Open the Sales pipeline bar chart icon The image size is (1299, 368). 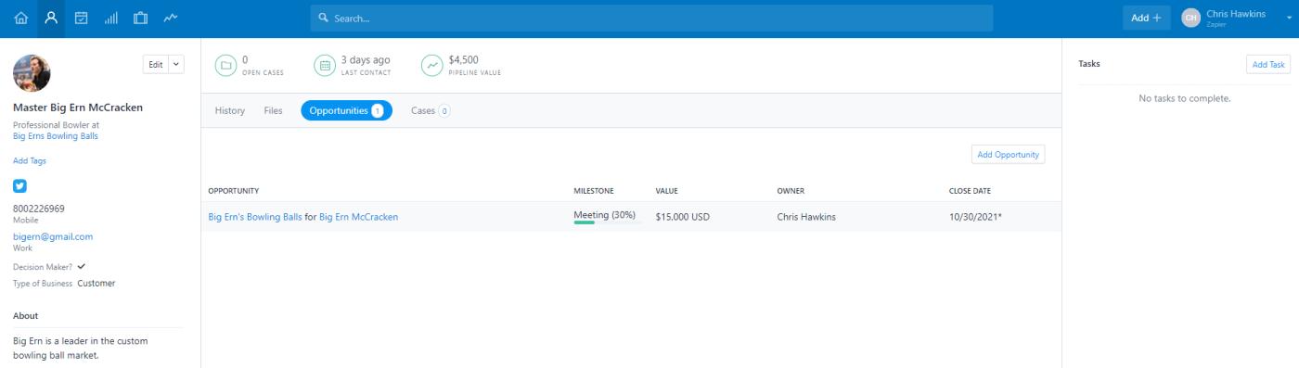tap(111, 18)
